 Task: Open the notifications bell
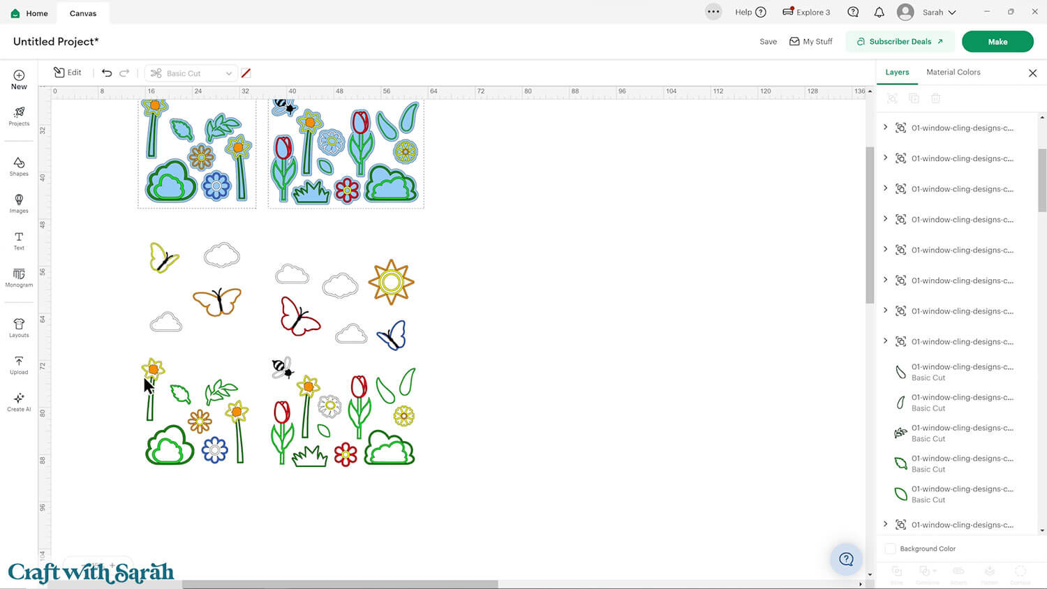coord(879,12)
